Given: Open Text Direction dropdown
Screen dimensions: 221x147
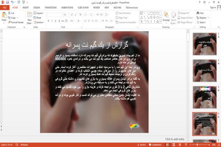Looking at the screenshot, I should [124, 13].
